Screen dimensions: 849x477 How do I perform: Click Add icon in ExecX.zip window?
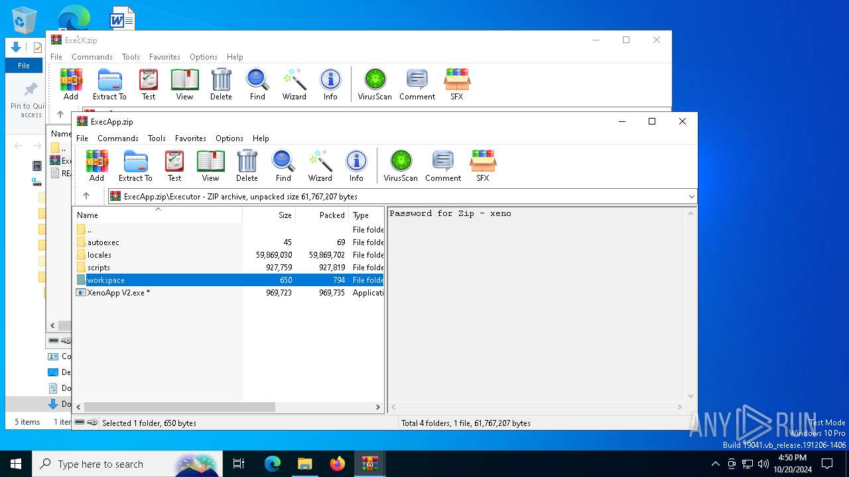(x=71, y=84)
